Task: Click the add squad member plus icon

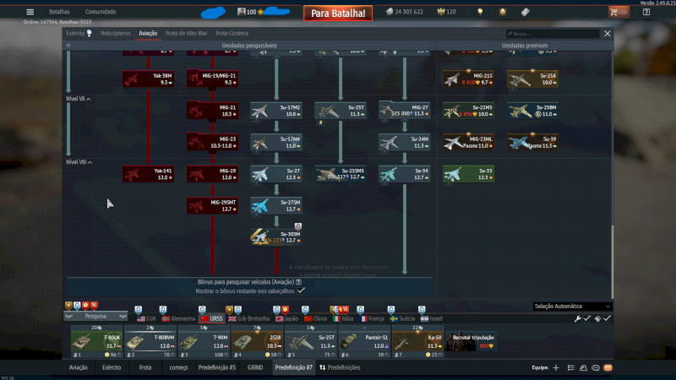Action: [556, 368]
